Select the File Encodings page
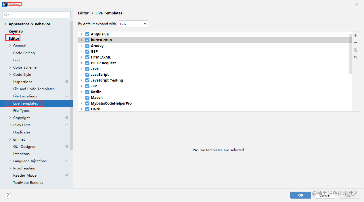 25,96
